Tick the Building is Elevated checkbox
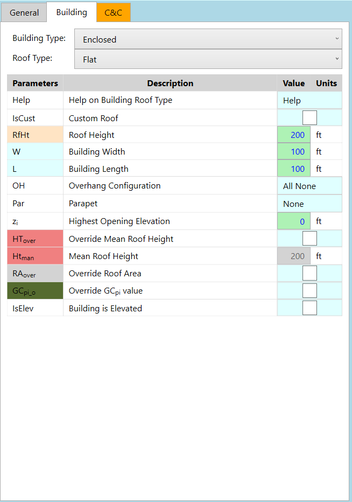Screen dimensions: 352x502 coord(309,308)
